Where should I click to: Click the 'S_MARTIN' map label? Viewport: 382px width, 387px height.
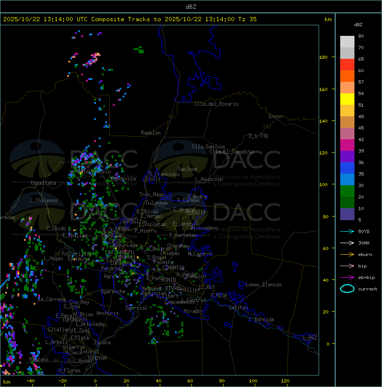point(173,268)
